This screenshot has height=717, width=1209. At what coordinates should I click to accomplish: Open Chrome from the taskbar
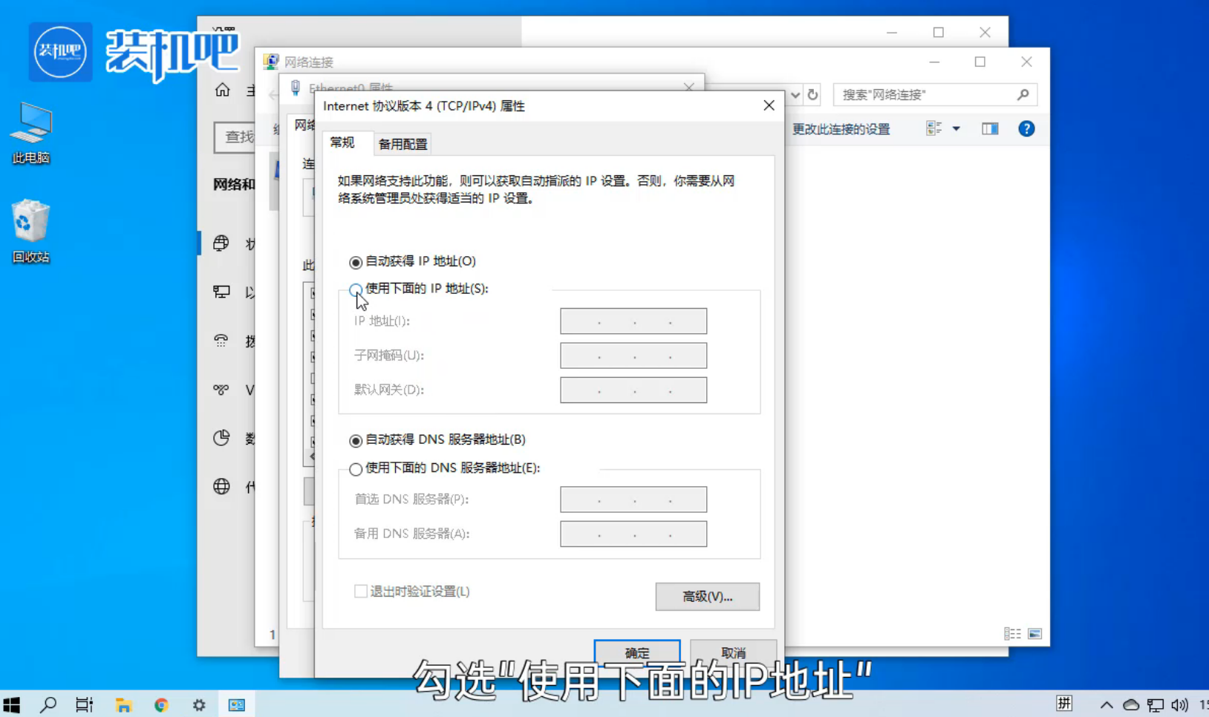161,704
